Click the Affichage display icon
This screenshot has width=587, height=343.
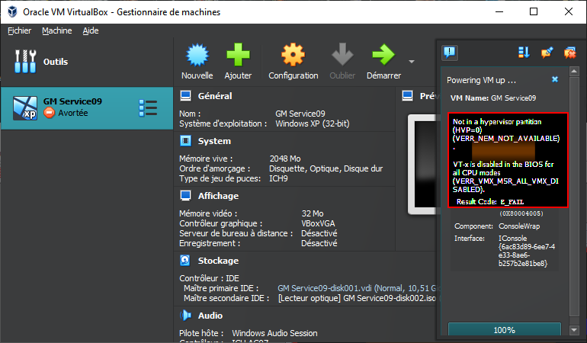186,195
